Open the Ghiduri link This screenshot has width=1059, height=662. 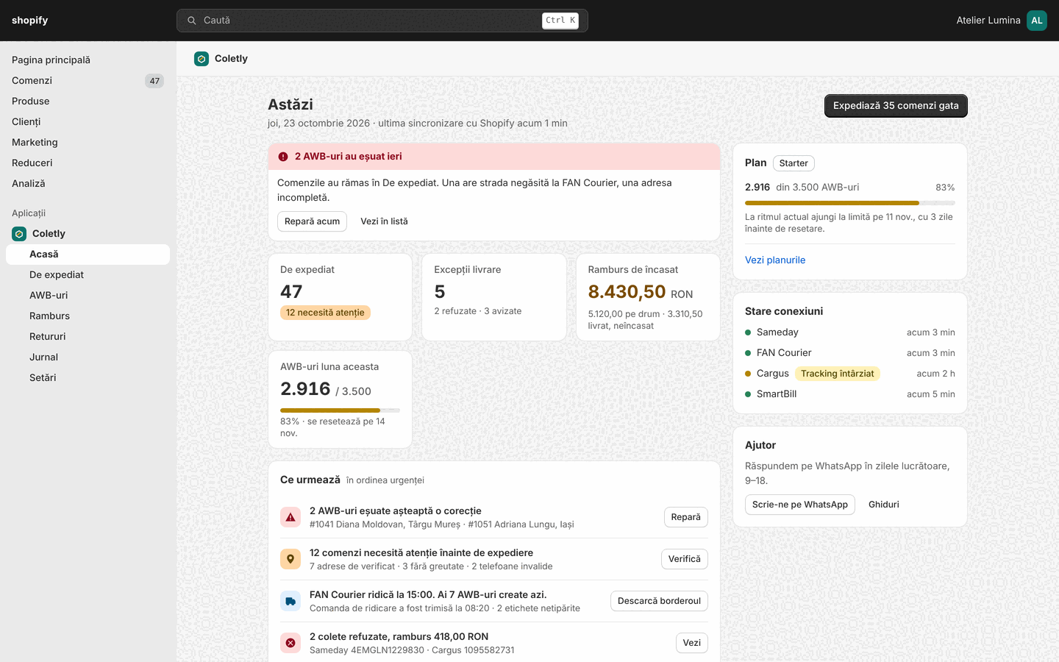[884, 505]
